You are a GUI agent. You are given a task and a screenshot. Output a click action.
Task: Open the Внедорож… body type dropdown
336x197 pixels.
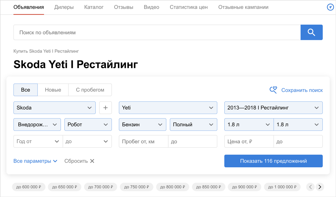[x=37, y=125]
